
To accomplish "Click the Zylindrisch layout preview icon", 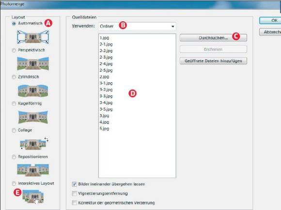I will (x=33, y=90).
